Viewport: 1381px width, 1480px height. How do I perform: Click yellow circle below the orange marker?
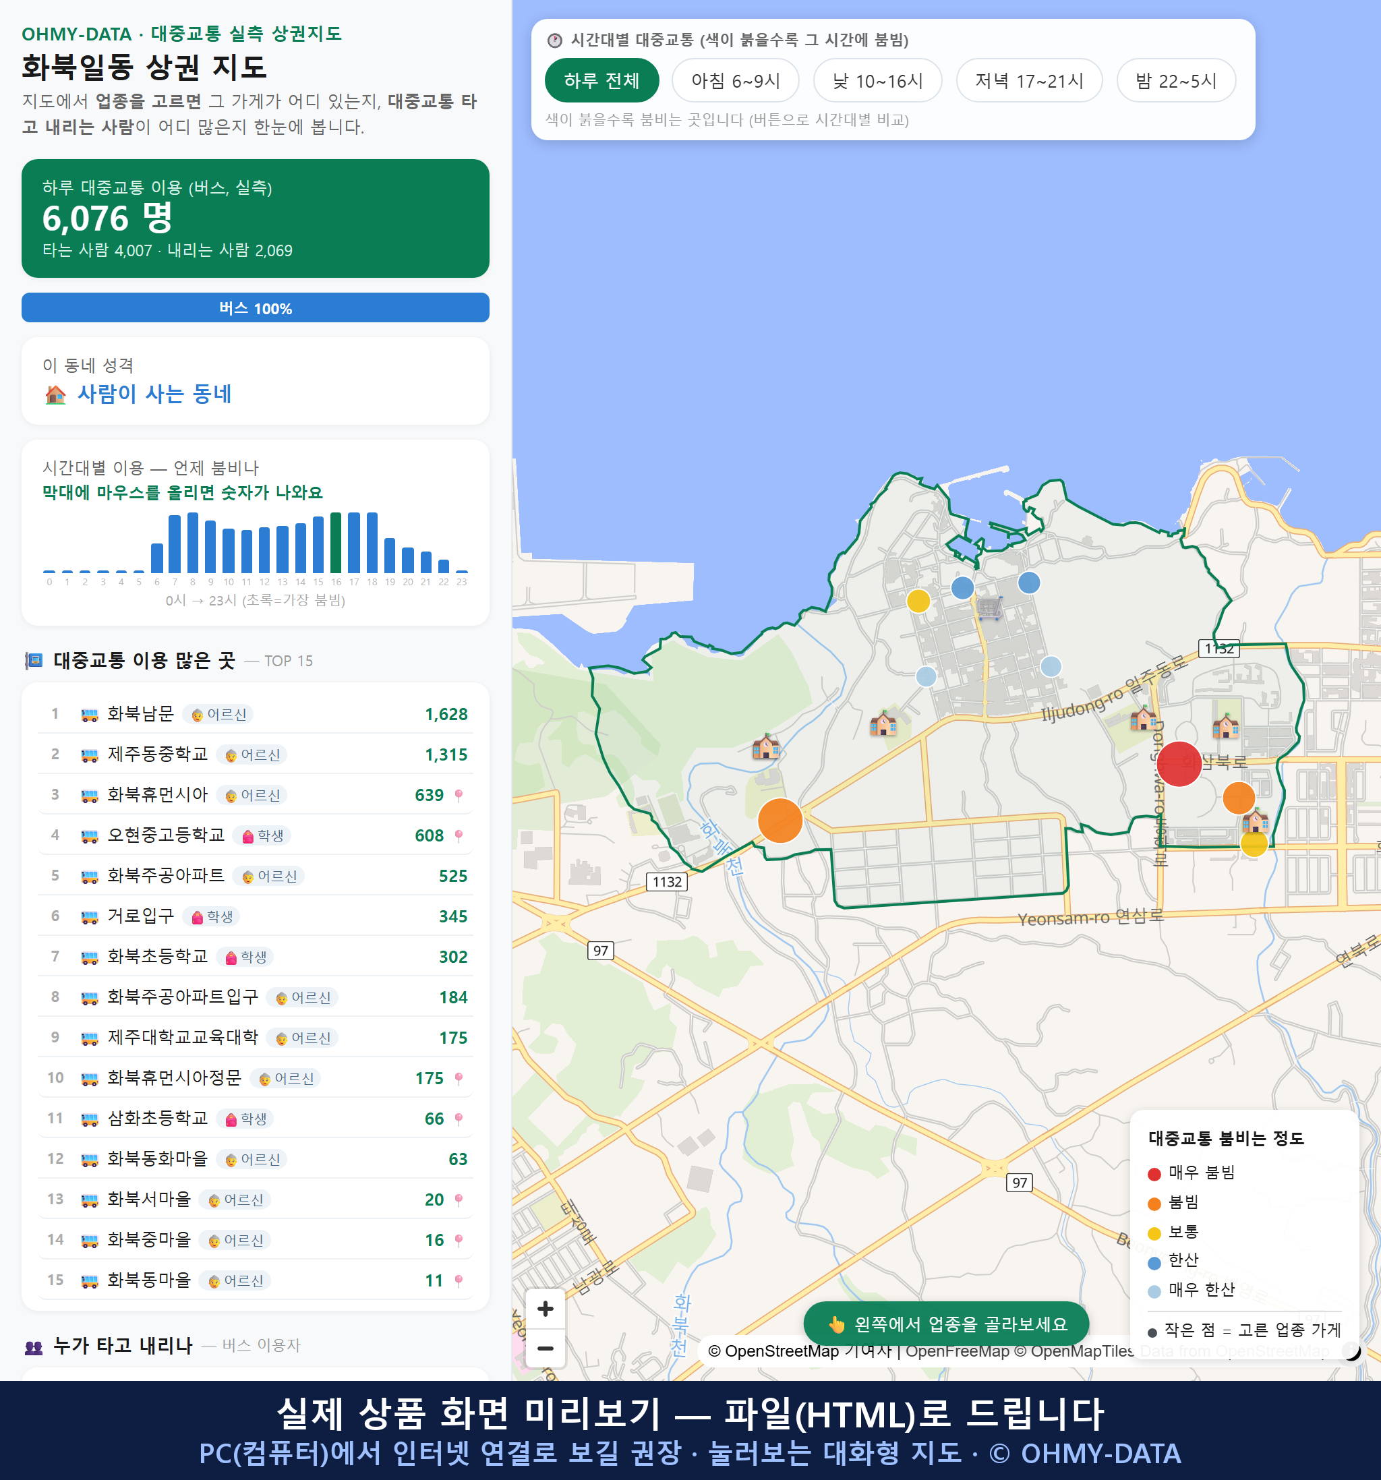pyautogui.click(x=1254, y=843)
